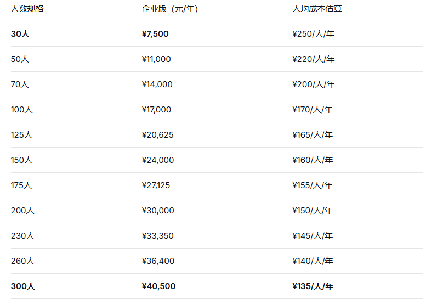The height and width of the screenshot is (299, 426).
Task: Click the ¥11,000 price cell
Action: click(x=156, y=59)
